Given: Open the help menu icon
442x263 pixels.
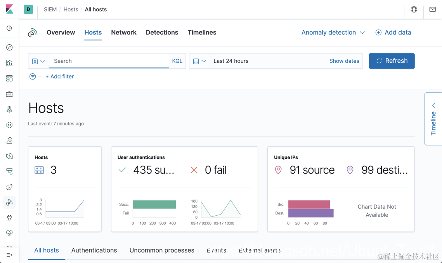Looking at the screenshot, I should coord(414,9).
